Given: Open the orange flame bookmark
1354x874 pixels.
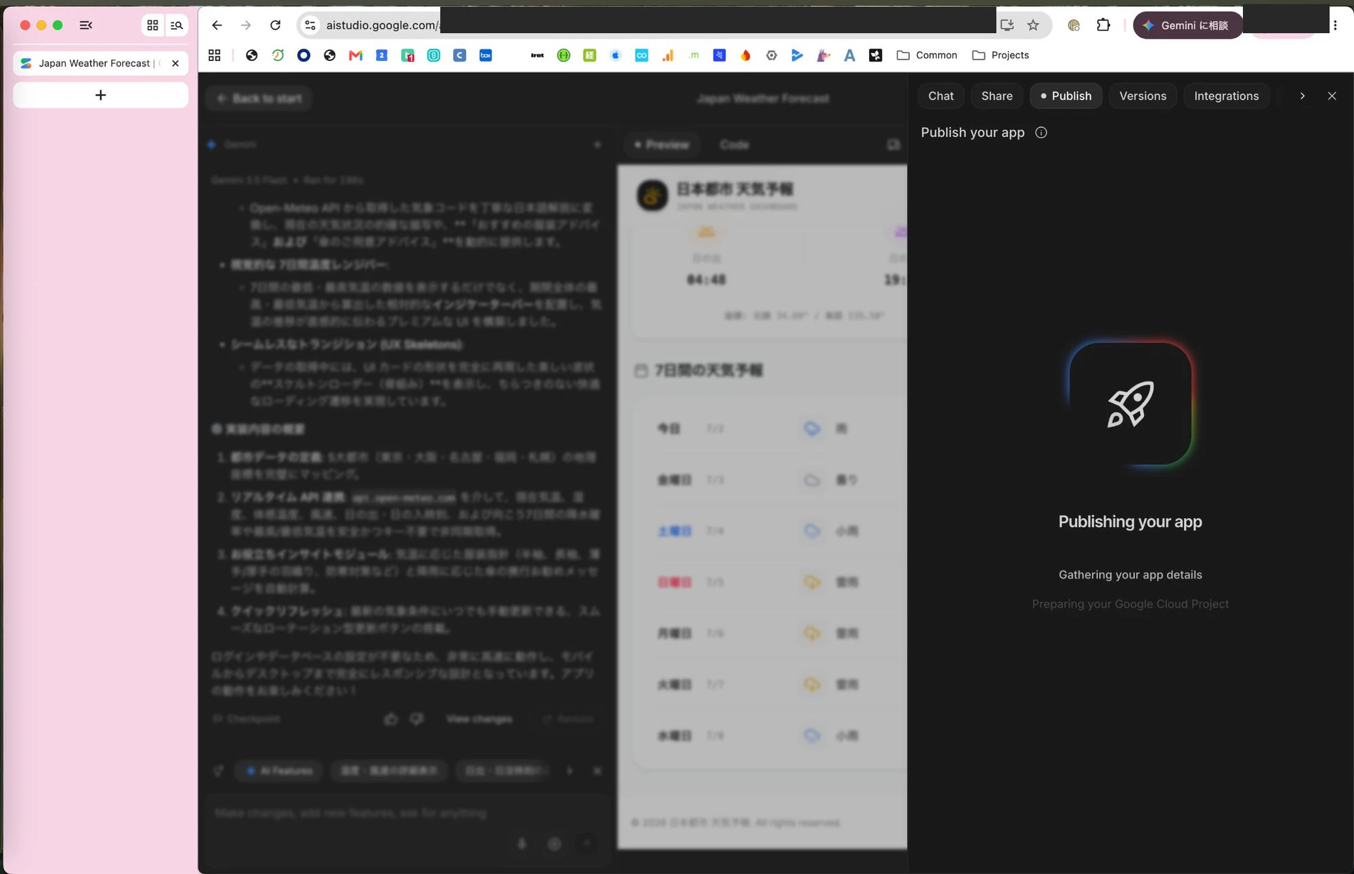Looking at the screenshot, I should (x=746, y=55).
